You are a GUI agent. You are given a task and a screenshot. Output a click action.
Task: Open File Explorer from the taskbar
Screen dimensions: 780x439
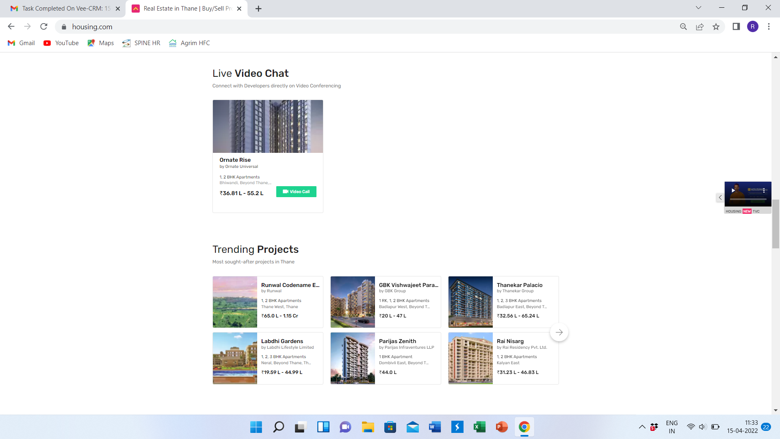(x=368, y=427)
